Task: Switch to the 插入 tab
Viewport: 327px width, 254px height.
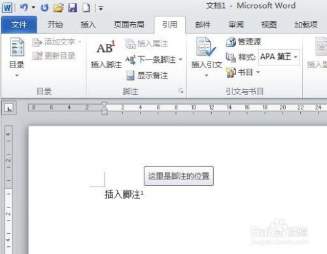Action: coord(88,24)
